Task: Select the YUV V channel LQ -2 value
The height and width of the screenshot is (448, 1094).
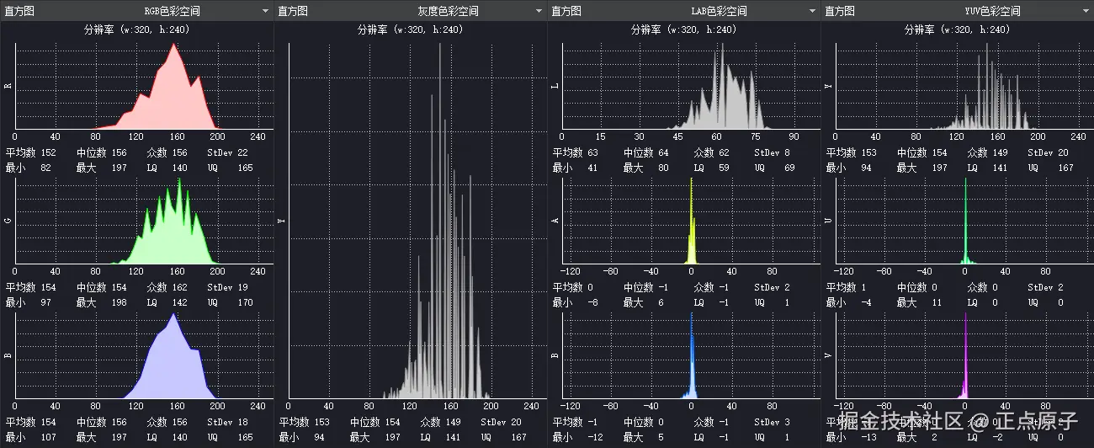Action: point(996,437)
